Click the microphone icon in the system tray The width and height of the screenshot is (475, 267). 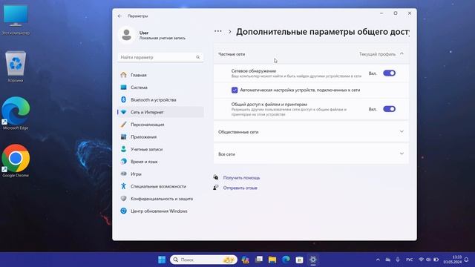point(398,260)
